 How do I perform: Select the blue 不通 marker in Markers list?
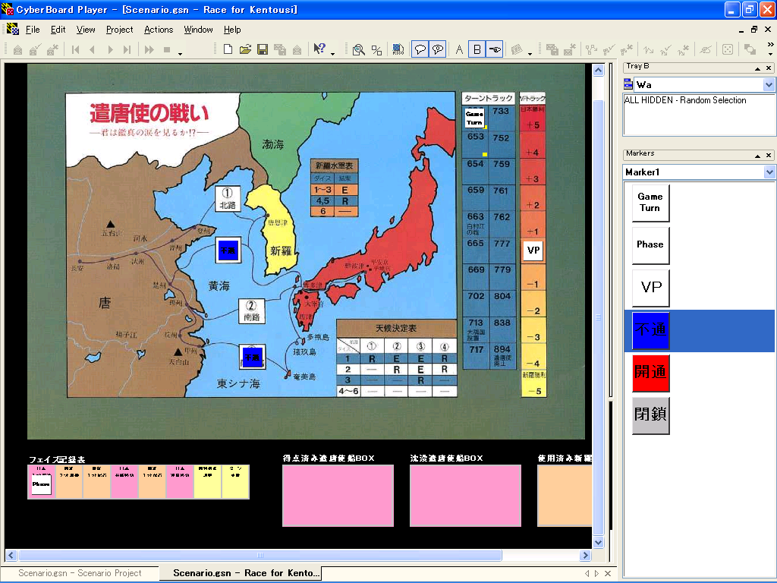650,331
